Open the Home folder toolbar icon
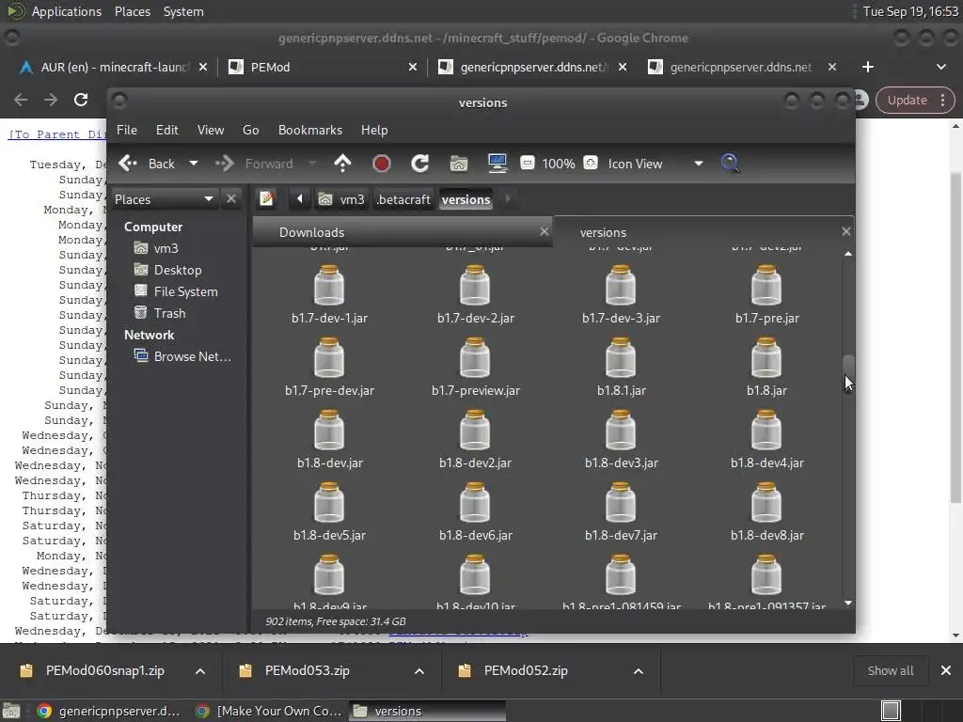Viewport: 963px width, 722px height. coord(459,164)
